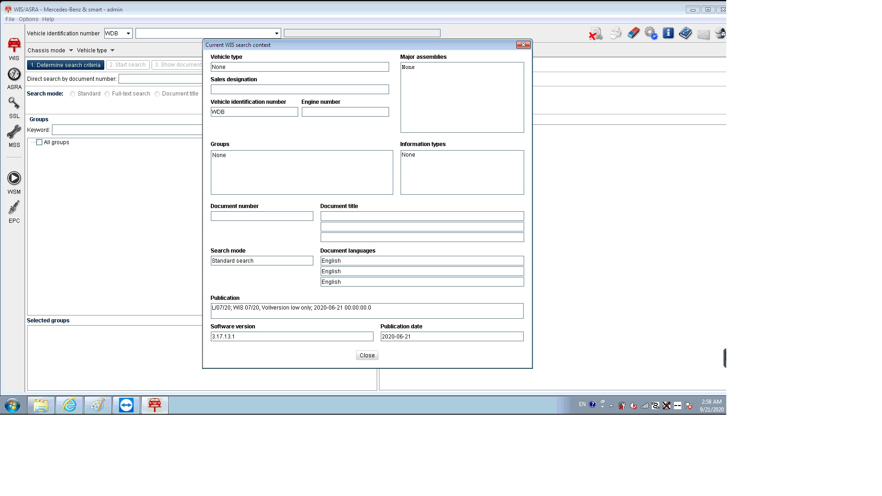This screenshot has height=496, width=882.
Task: Open the Paint taskbar icon
Action: 97,406
